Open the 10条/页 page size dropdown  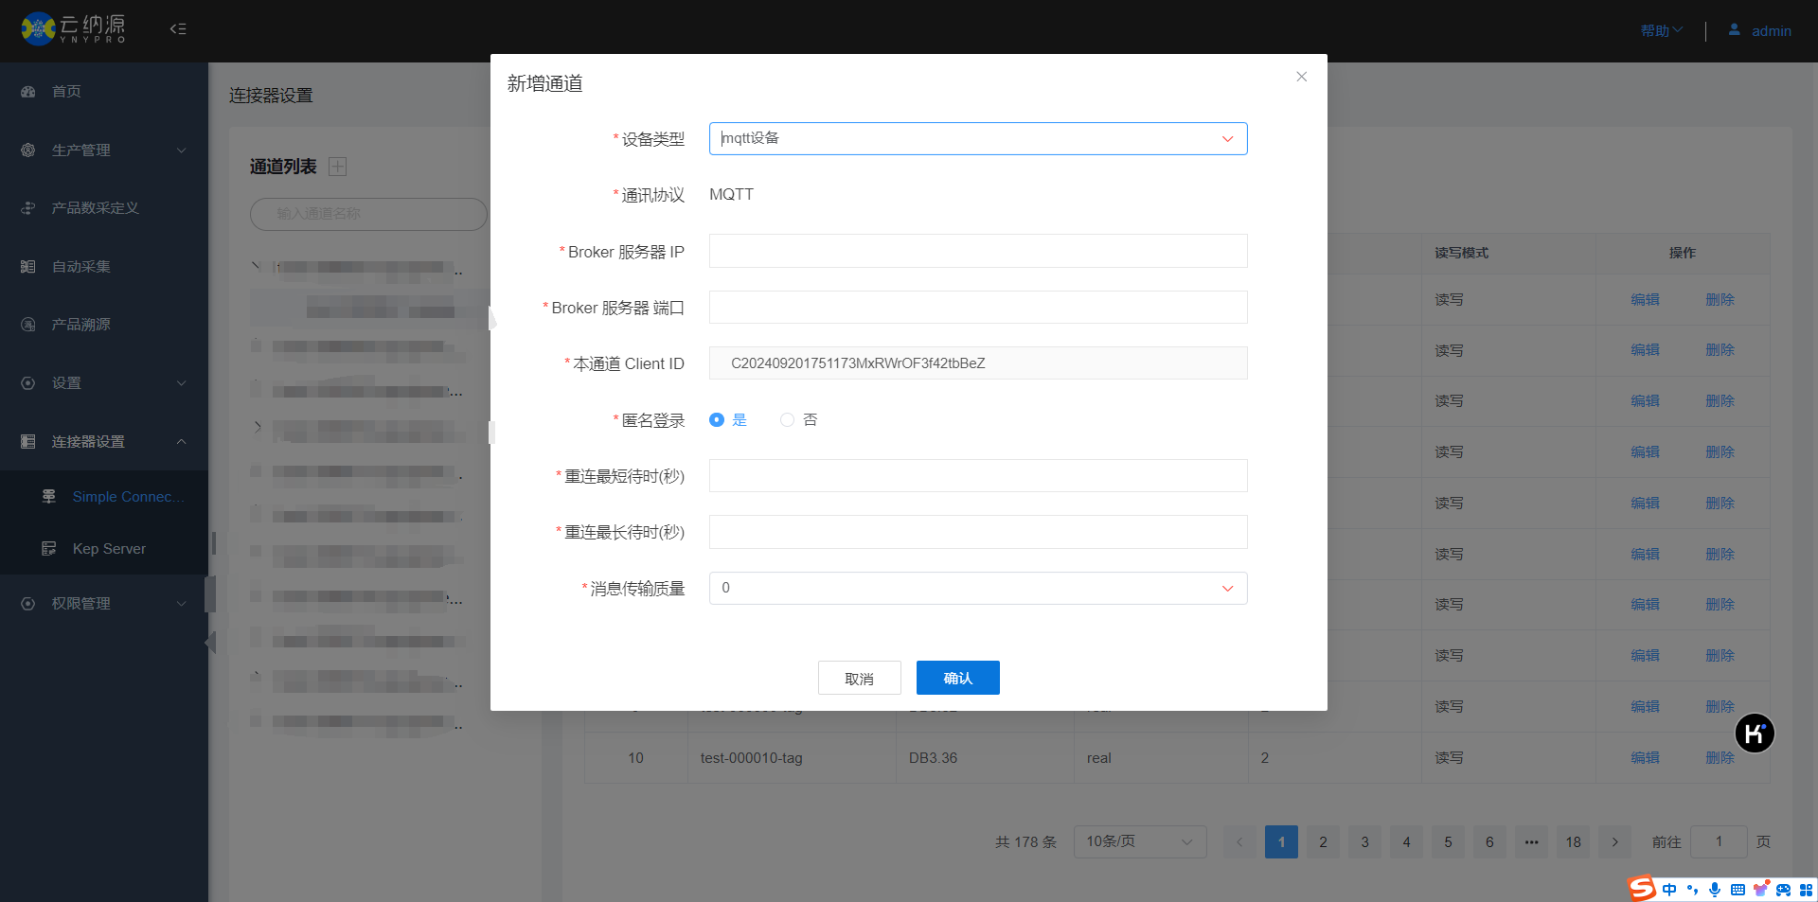pyautogui.click(x=1140, y=842)
